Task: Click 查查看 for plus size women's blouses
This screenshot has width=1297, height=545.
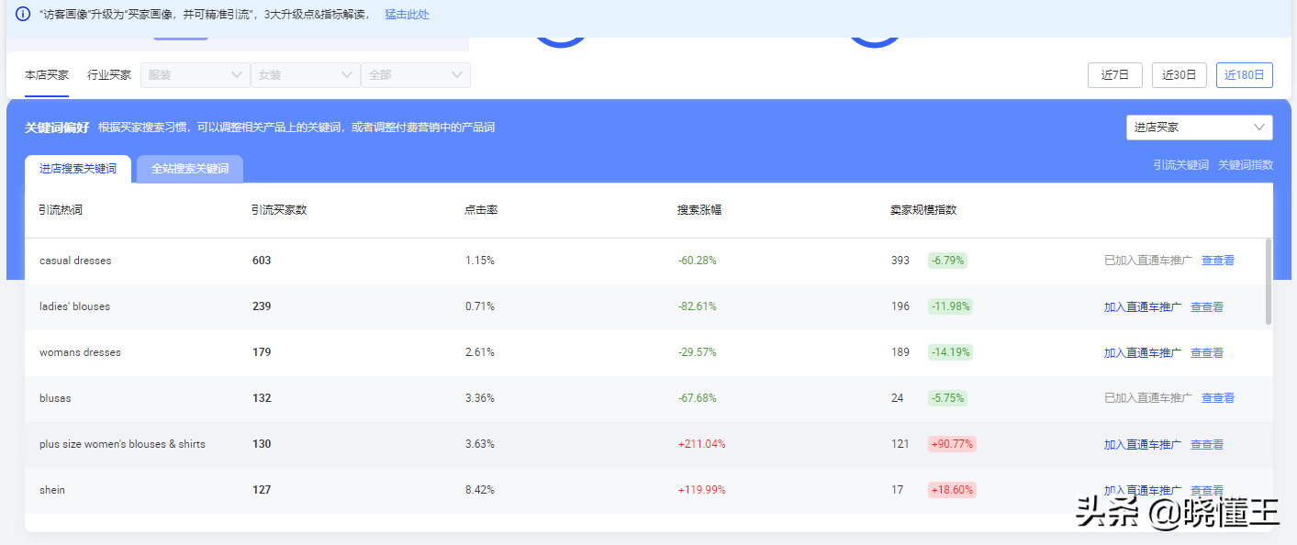Action: point(1207,444)
